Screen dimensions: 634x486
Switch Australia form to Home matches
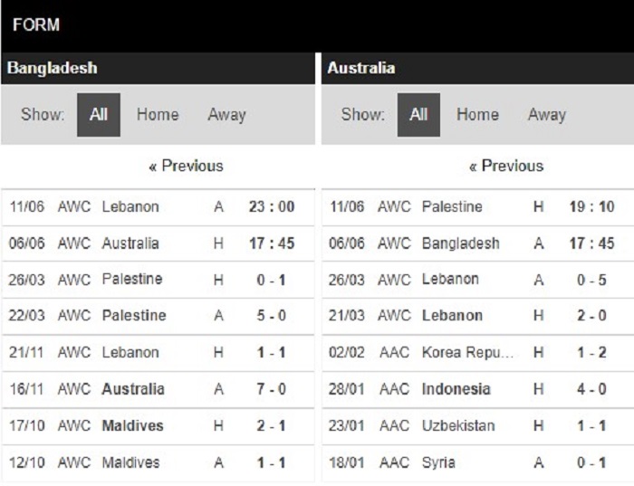[477, 115]
